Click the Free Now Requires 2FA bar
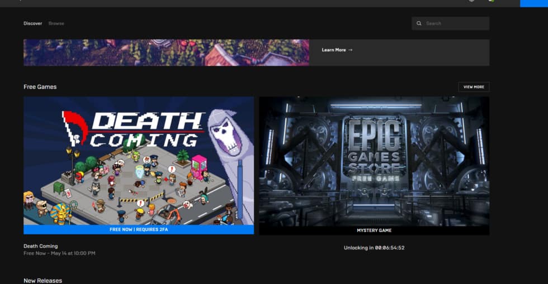This screenshot has width=548, height=284. point(139,229)
